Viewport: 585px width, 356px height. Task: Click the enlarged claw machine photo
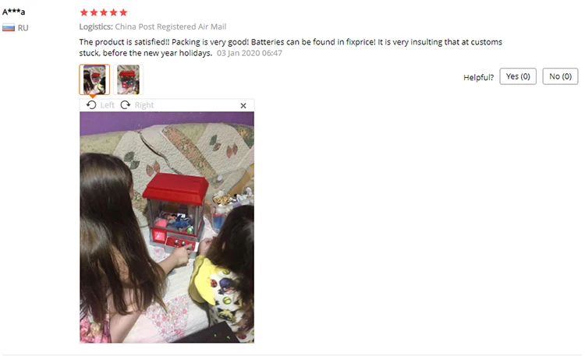coord(167,227)
